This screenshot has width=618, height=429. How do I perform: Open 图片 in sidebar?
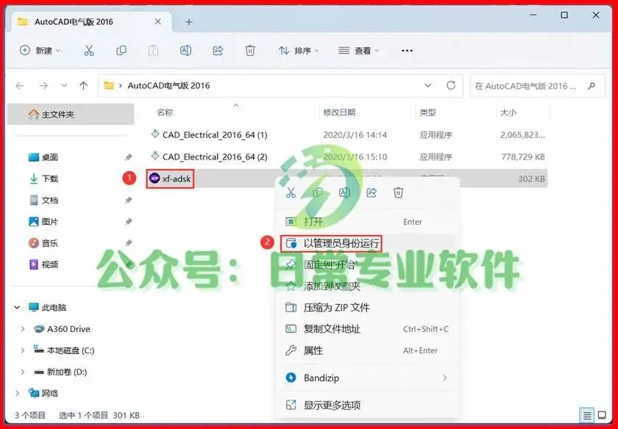(50, 222)
